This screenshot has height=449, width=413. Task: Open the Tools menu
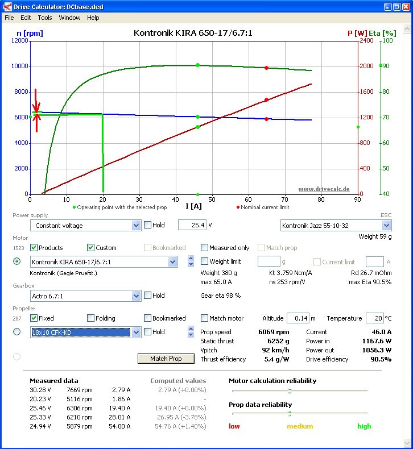pyautogui.click(x=45, y=18)
